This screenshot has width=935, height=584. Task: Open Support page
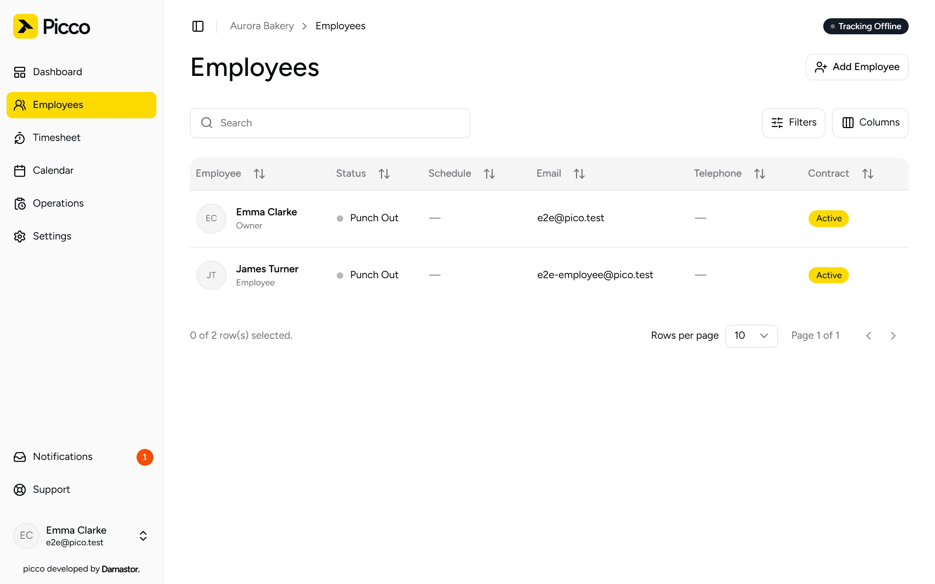[x=81, y=489]
